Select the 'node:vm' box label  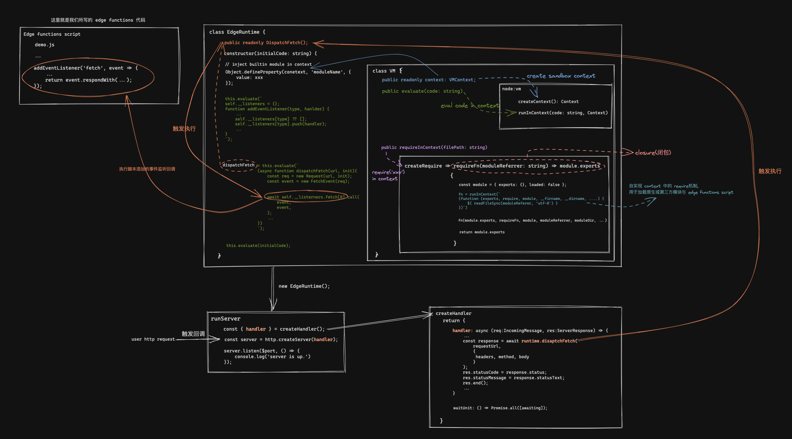[511, 89]
